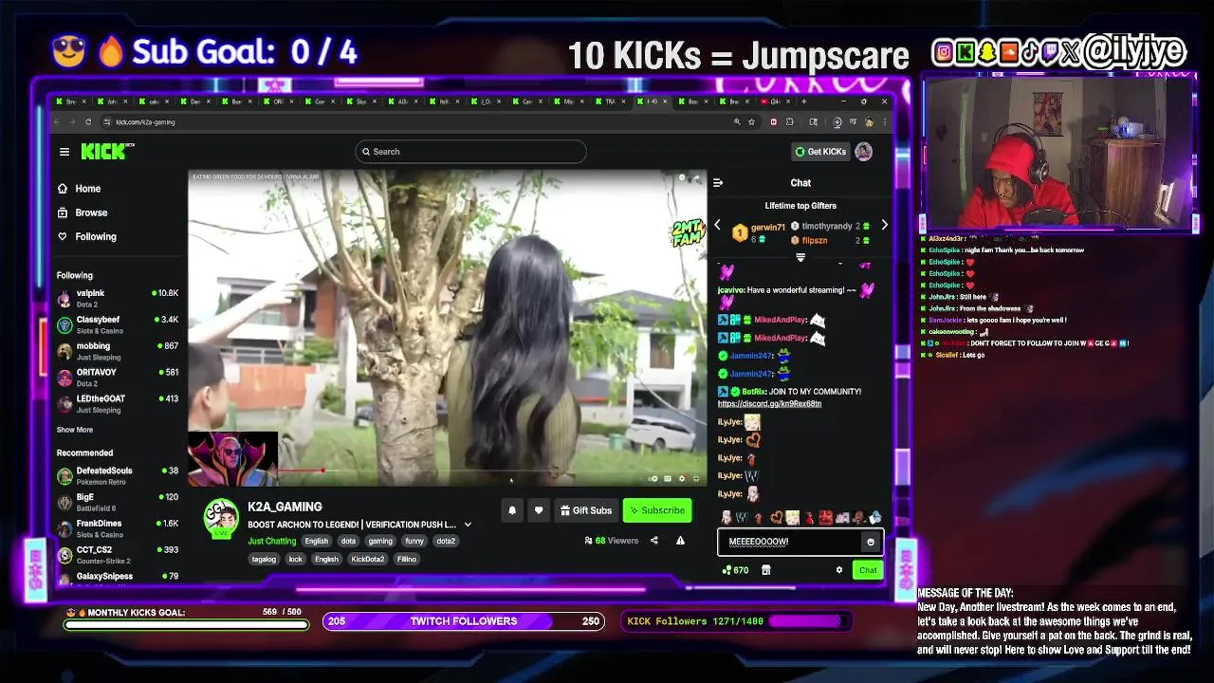Open browser three-dot menu

click(885, 121)
